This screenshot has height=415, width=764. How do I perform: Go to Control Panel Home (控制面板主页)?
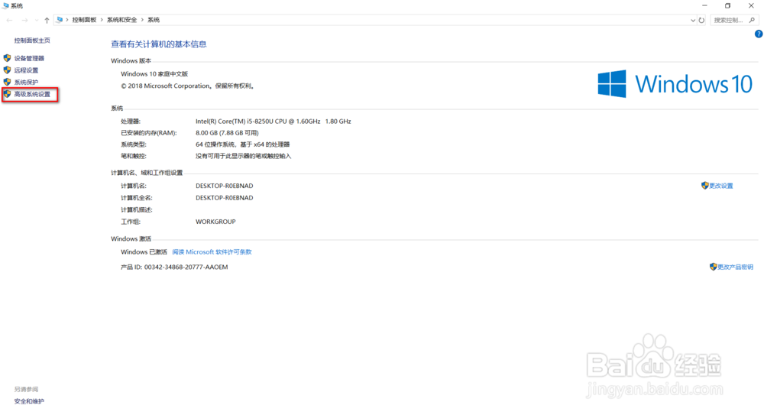pyautogui.click(x=32, y=41)
